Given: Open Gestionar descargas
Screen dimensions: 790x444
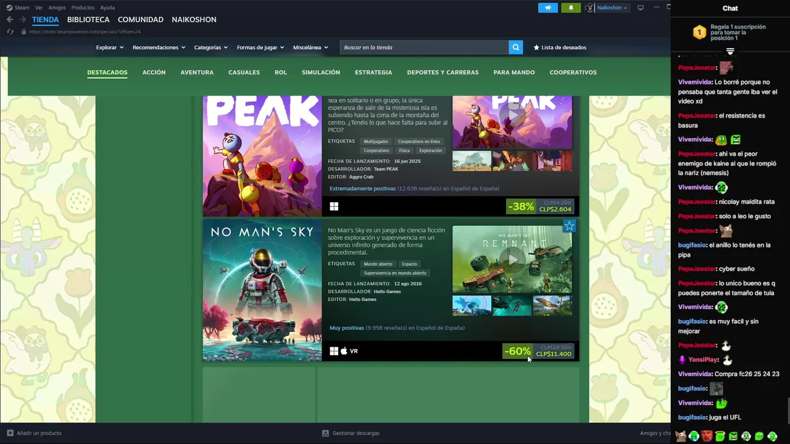Looking at the screenshot, I should pyautogui.click(x=351, y=433).
